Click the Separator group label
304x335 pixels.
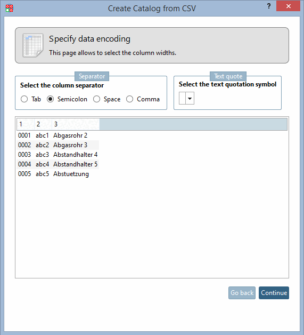[92, 76]
